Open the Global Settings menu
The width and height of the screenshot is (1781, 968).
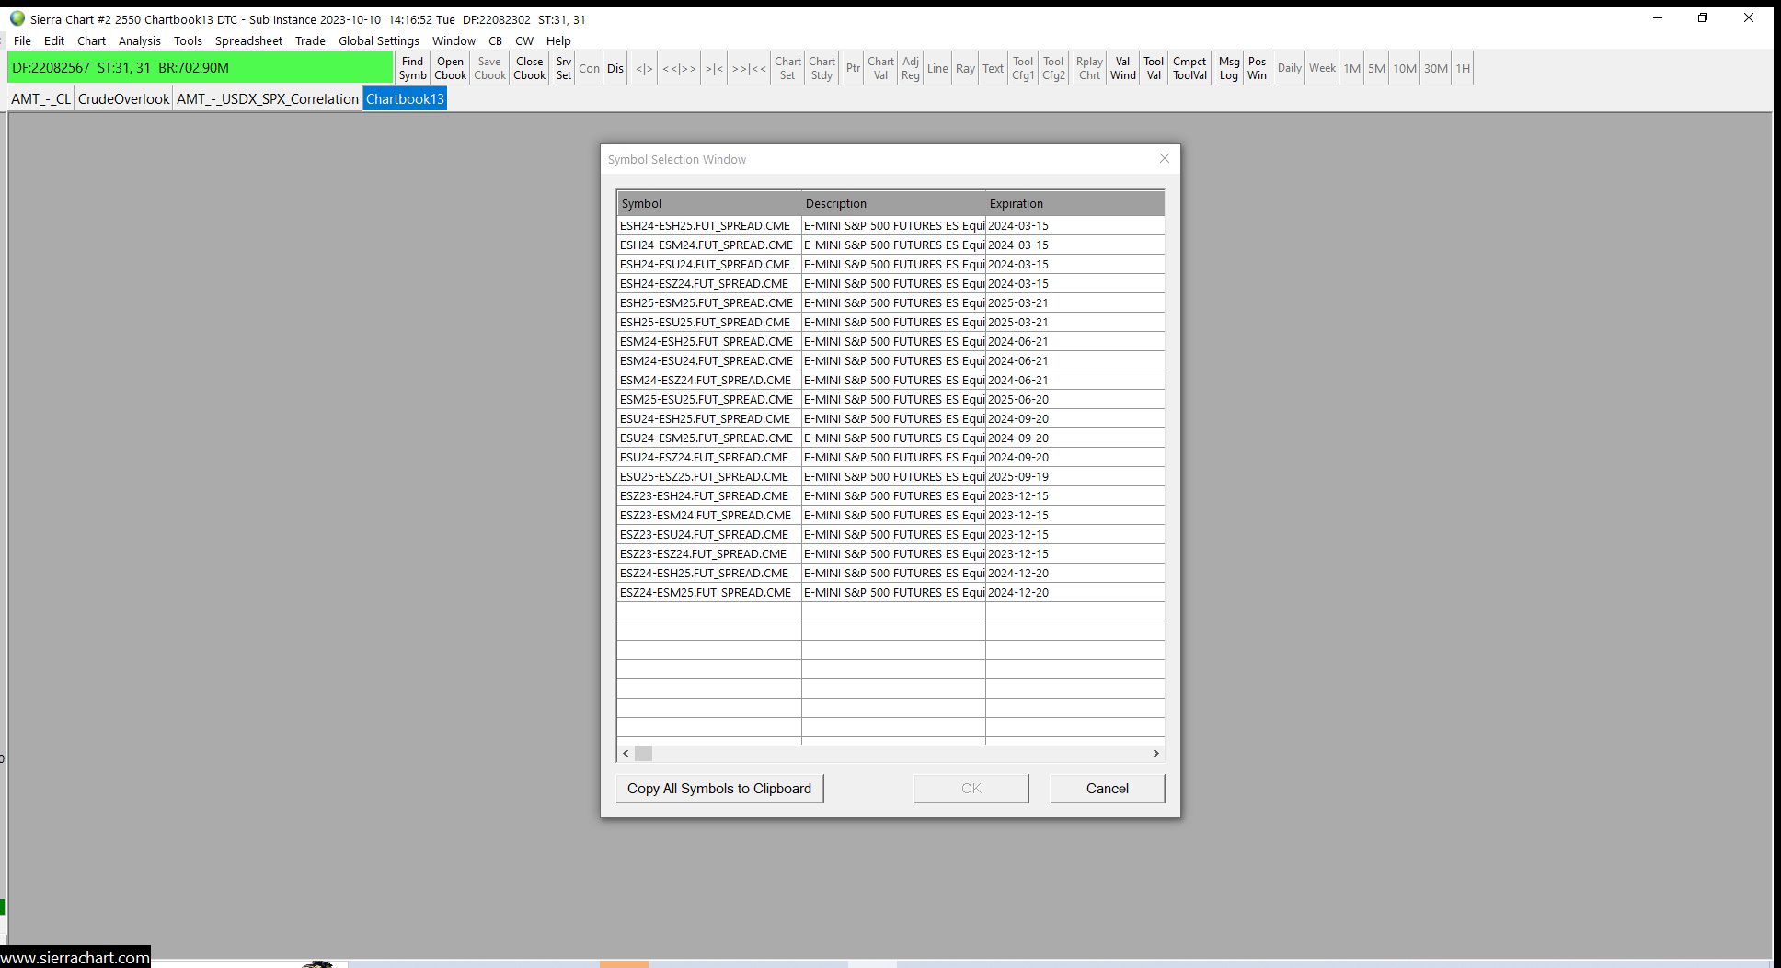click(379, 40)
